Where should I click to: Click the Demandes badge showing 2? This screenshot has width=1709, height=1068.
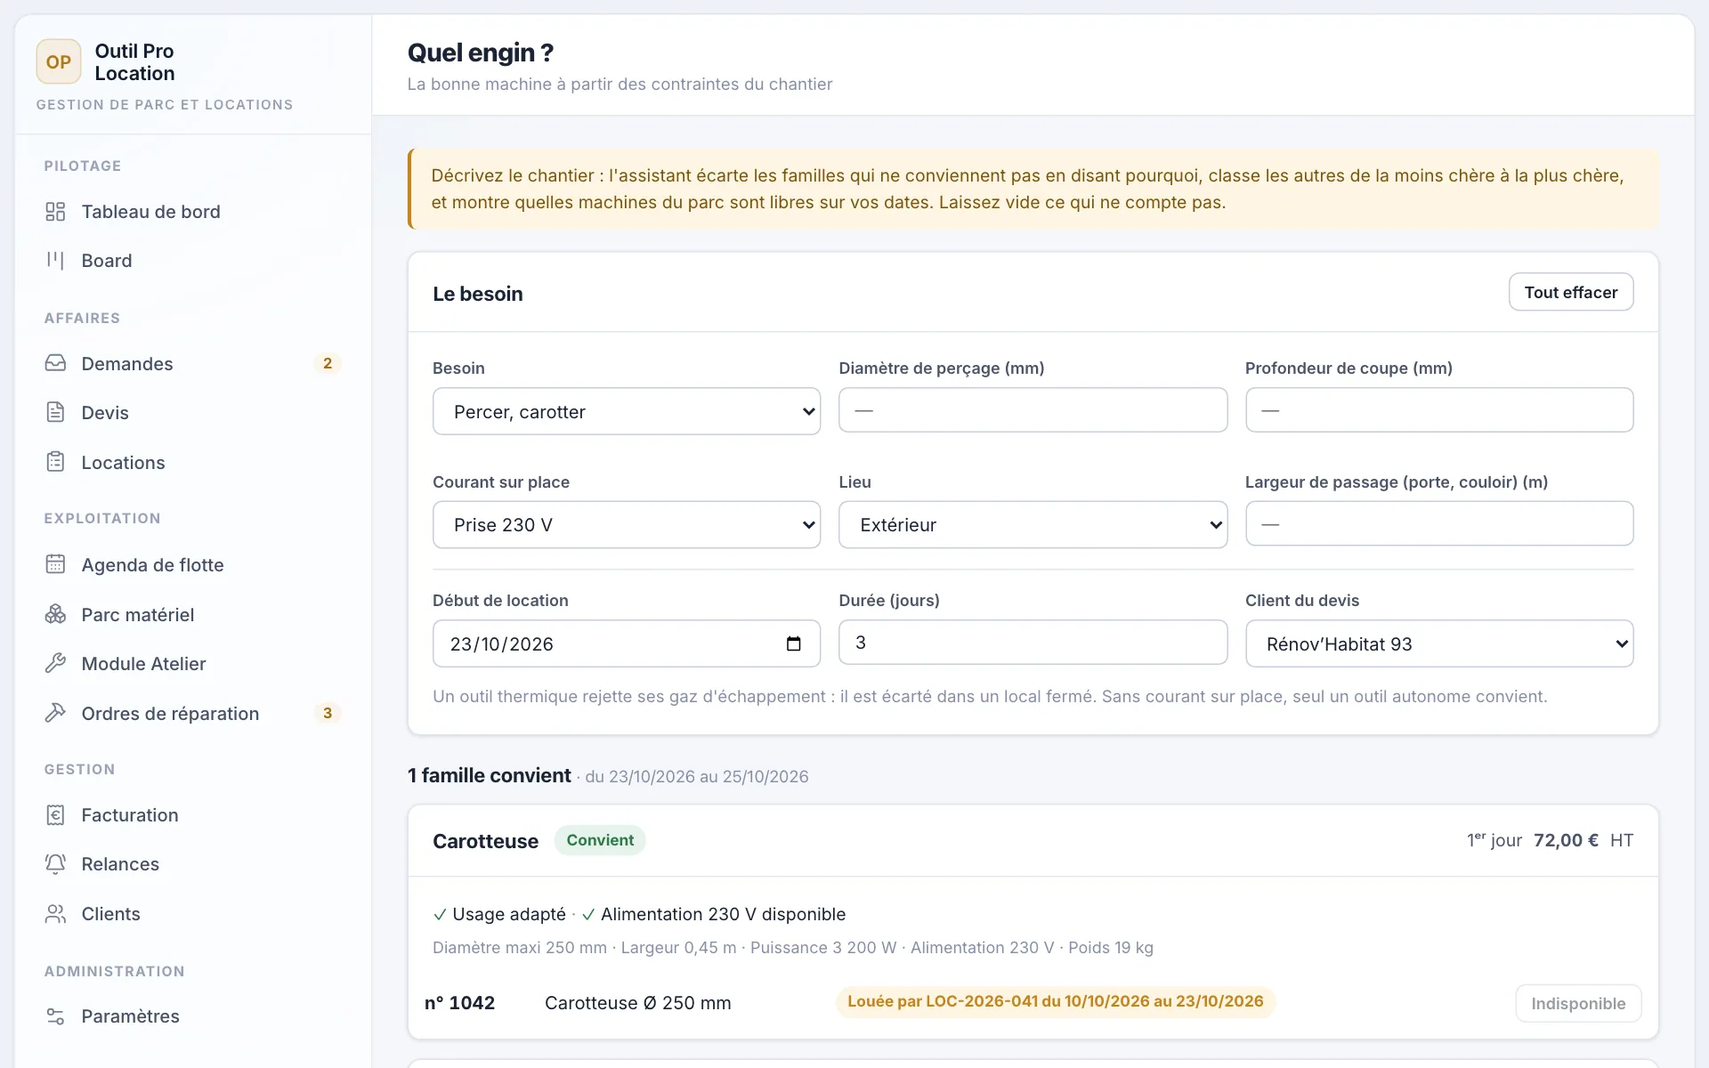pyautogui.click(x=328, y=363)
